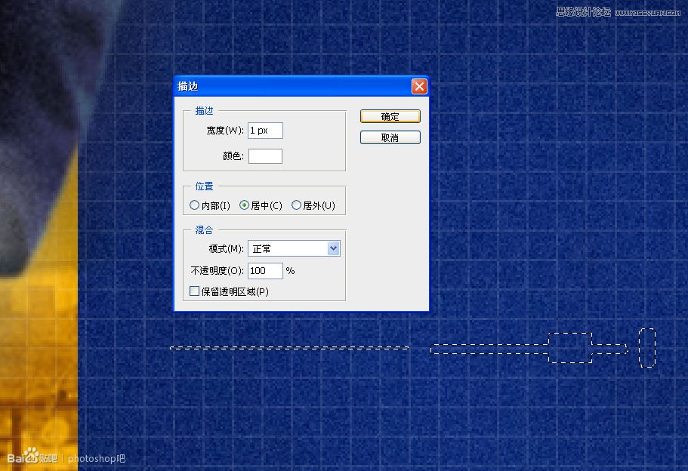Confirm the stroke with 确定 button

[390, 116]
